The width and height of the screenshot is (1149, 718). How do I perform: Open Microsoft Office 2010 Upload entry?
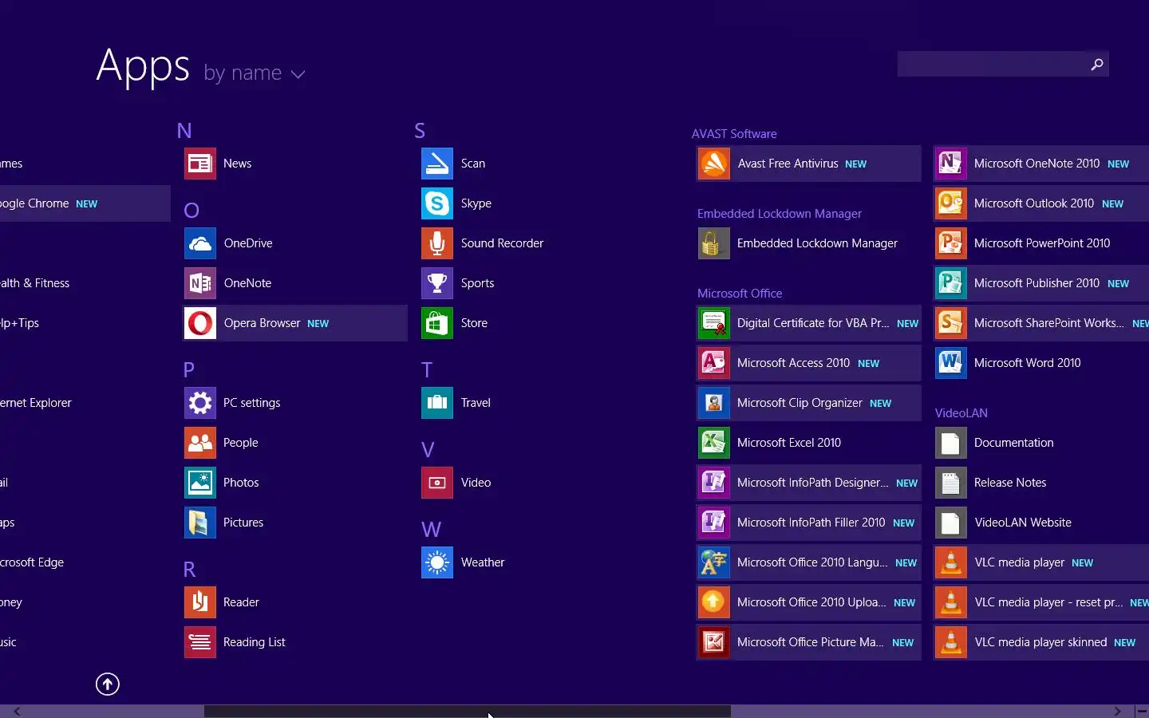pyautogui.click(x=809, y=602)
